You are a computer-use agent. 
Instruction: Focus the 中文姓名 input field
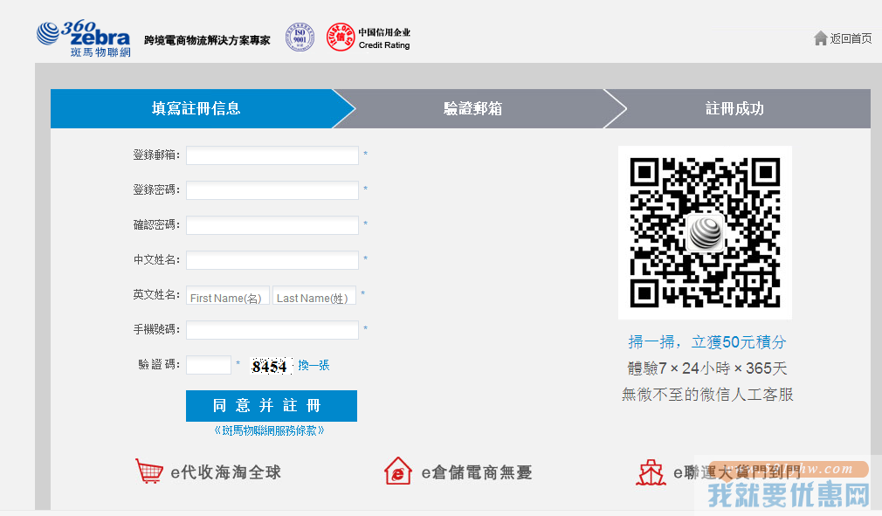click(272, 259)
